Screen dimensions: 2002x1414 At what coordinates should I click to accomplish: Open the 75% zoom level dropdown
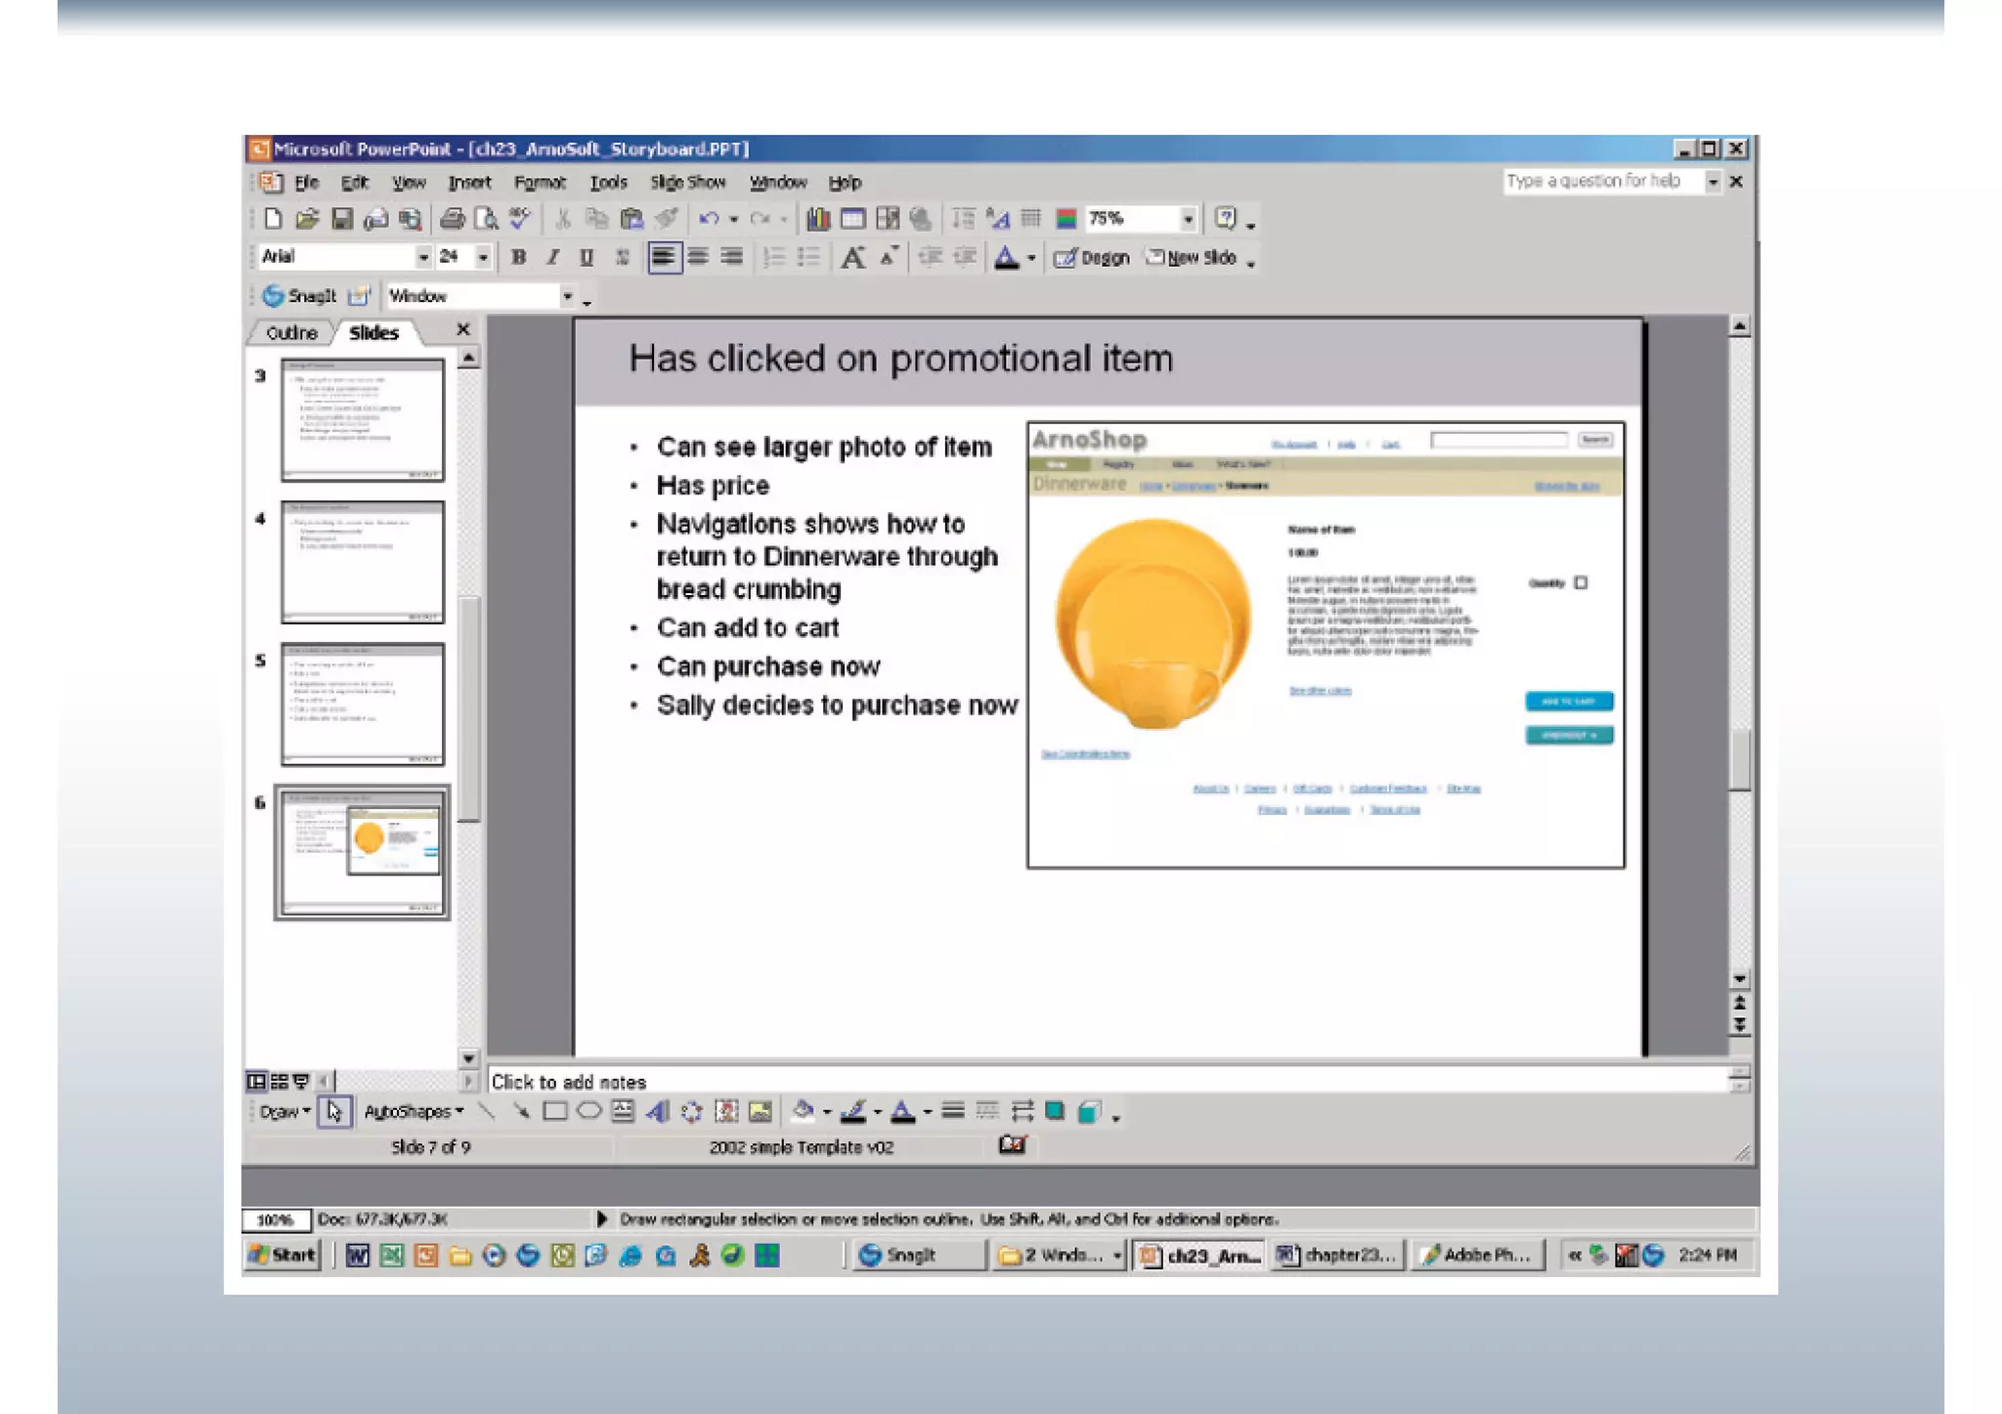coord(1188,219)
